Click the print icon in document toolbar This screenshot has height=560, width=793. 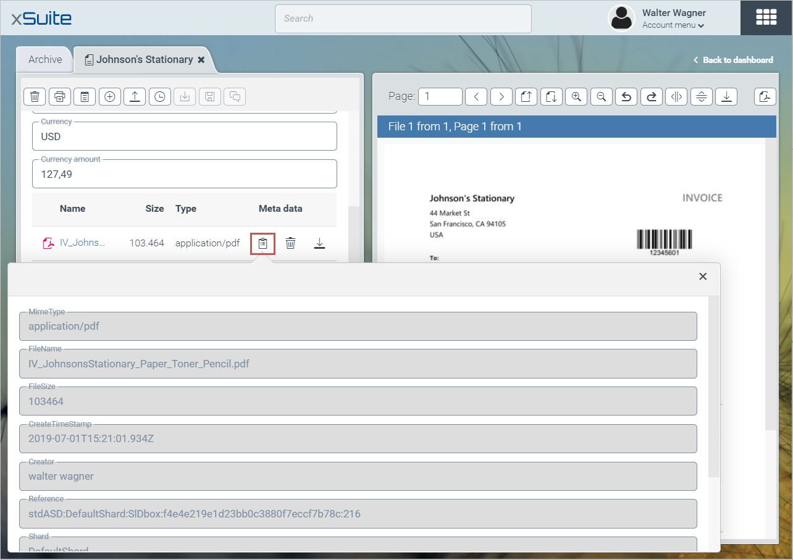60,96
